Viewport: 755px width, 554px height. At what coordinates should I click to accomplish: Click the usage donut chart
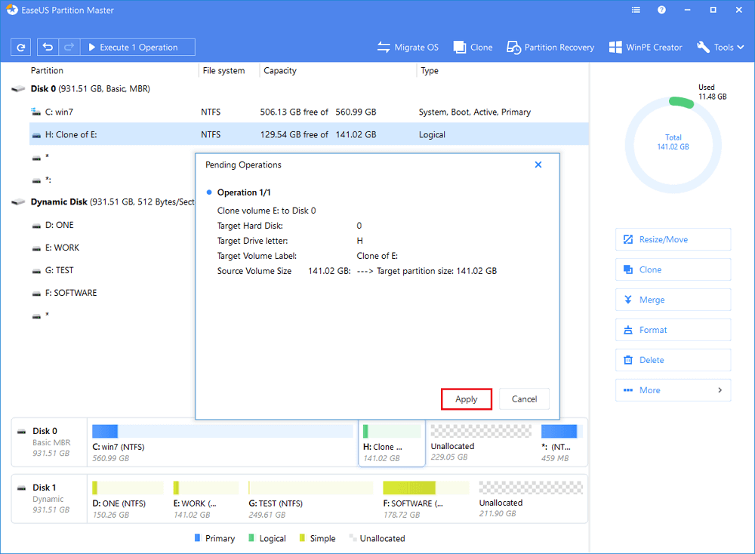coord(673,145)
